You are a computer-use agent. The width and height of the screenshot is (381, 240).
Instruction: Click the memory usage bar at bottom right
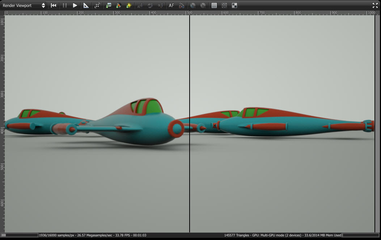361,235
